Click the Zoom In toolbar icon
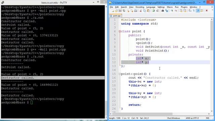The width and height of the screenshot is (215, 121). [x=172, y=11]
